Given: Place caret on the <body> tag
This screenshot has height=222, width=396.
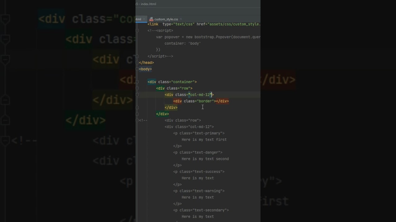Looking at the screenshot, I should coord(145,69).
